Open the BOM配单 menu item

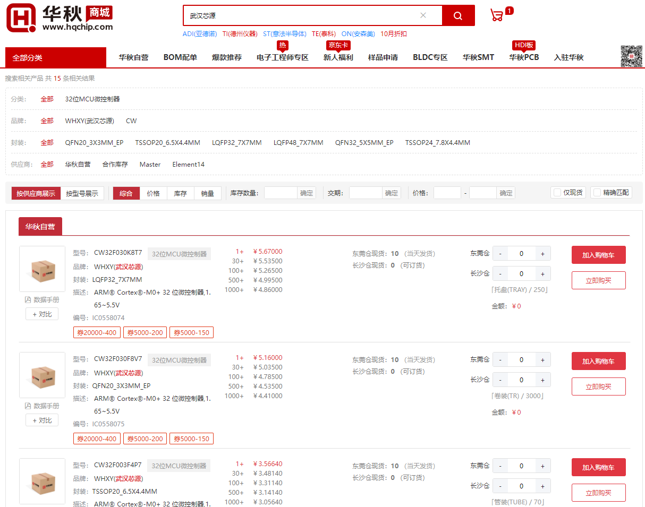pyautogui.click(x=180, y=57)
